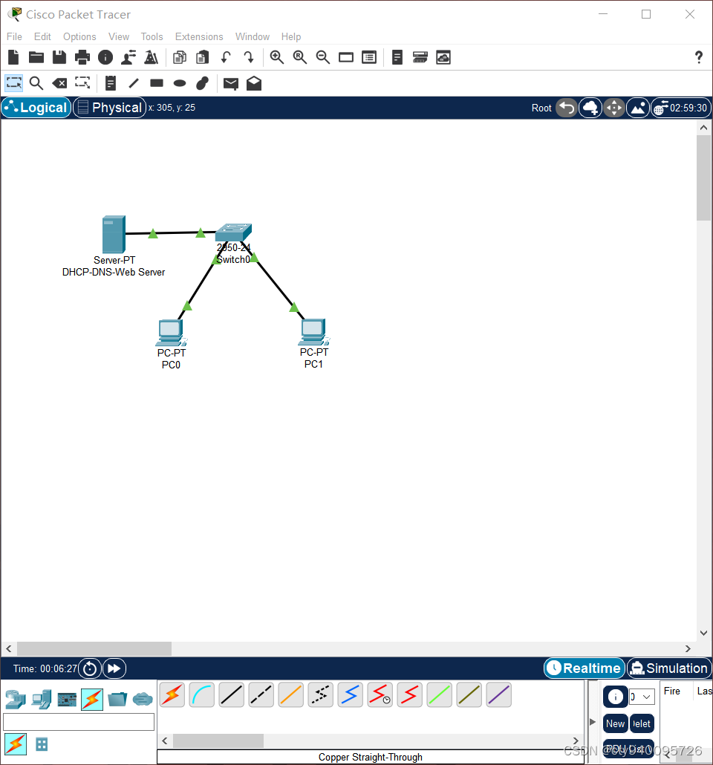Add a Complex PDU open envelope

coord(254,83)
